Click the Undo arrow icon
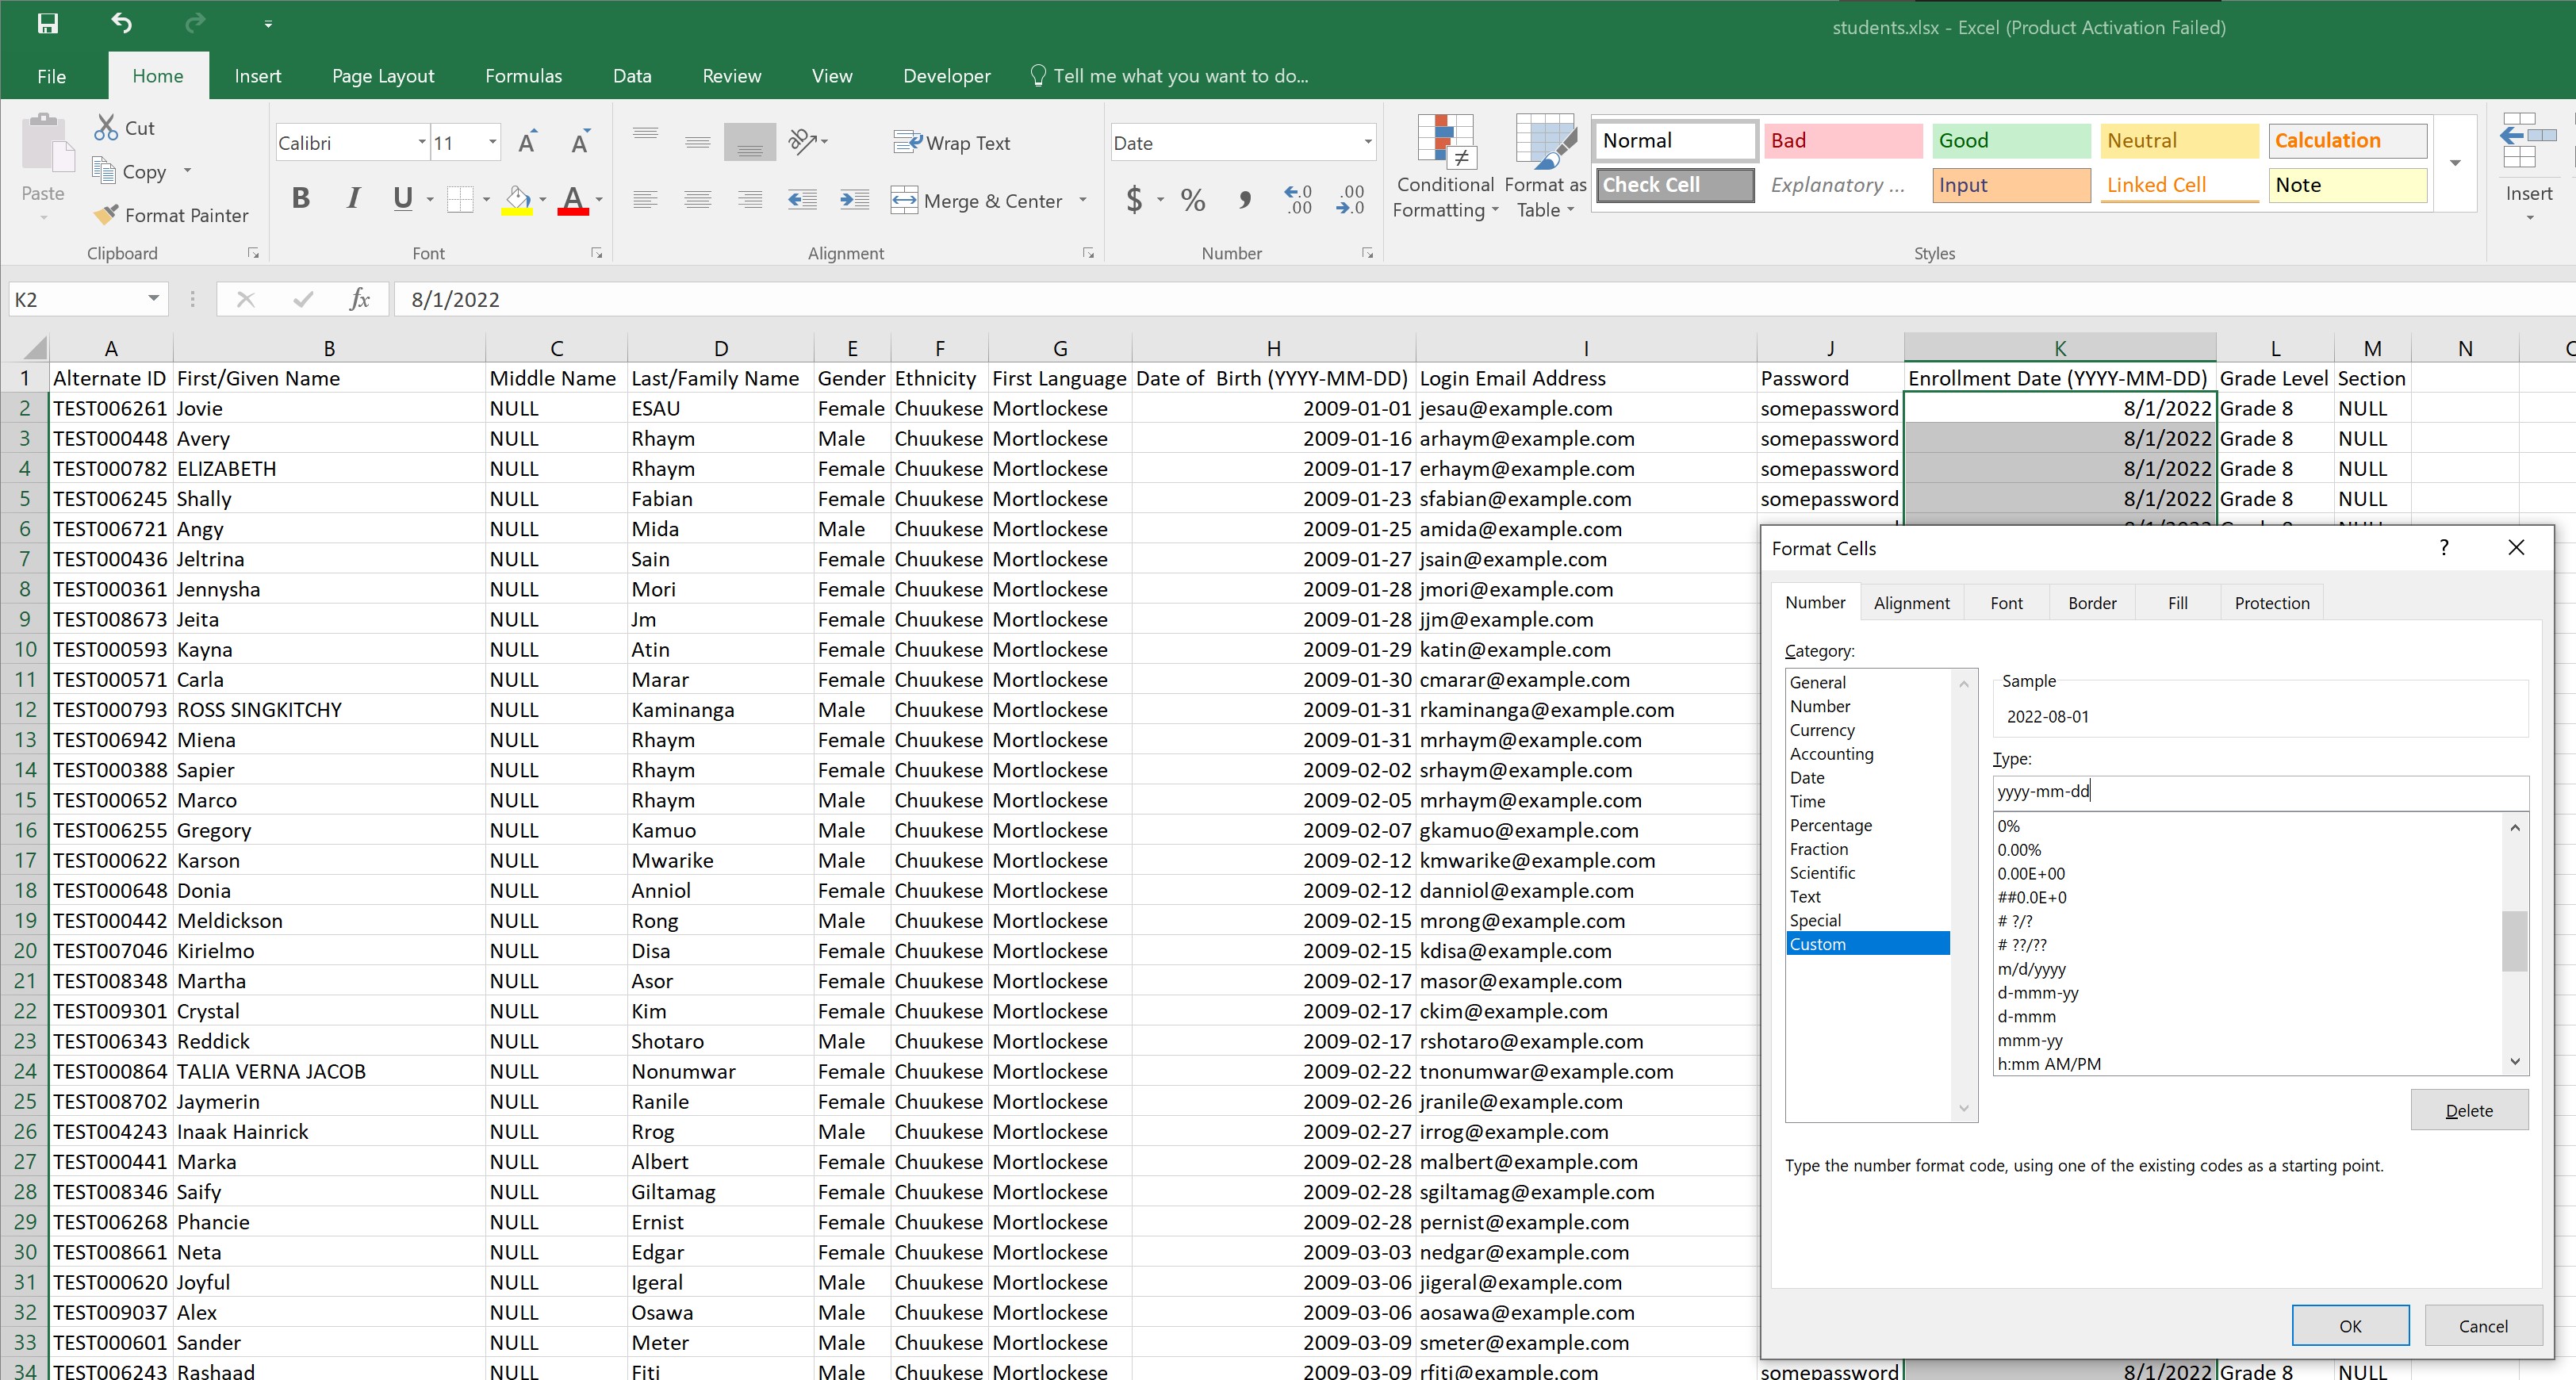 (x=121, y=23)
